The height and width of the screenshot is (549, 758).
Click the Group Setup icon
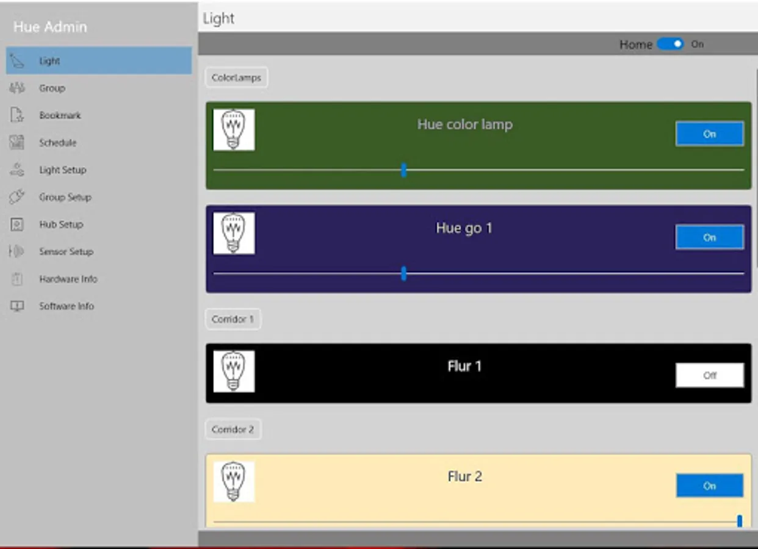(17, 197)
